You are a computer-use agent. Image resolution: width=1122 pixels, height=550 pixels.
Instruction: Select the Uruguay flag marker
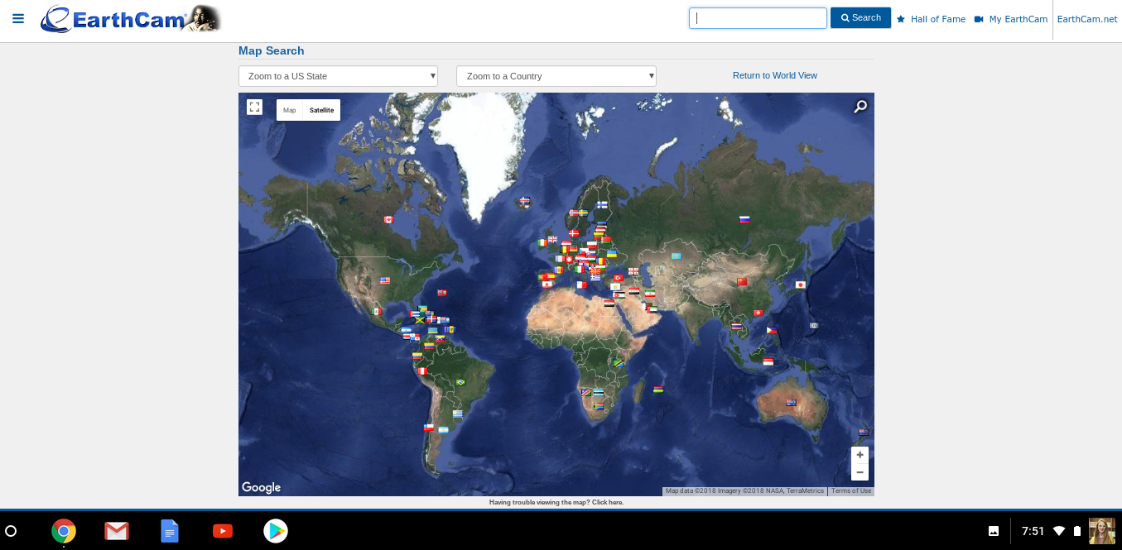click(457, 414)
